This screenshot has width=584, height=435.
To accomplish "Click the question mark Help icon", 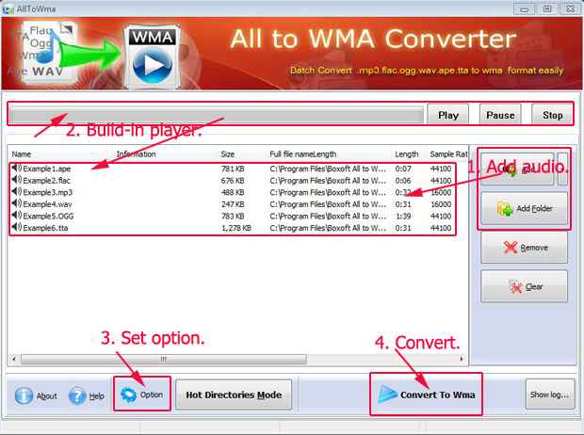I will [x=77, y=395].
